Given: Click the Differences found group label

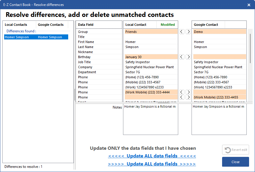Looking at the screenshot, I should click(x=21, y=31).
